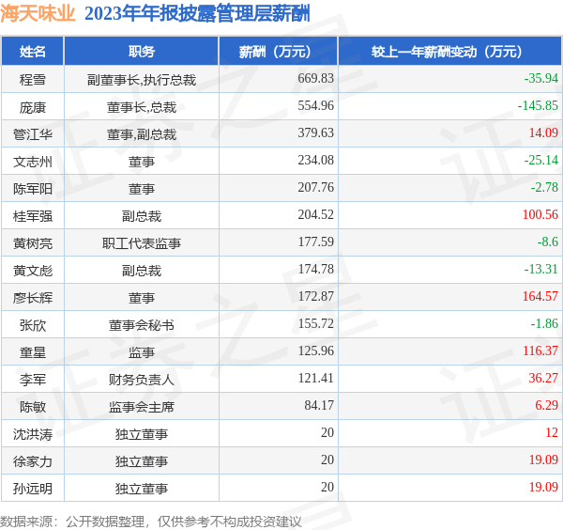Click salary value 669.83
This screenshot has height=530, width=563.
tap(315, 78)
